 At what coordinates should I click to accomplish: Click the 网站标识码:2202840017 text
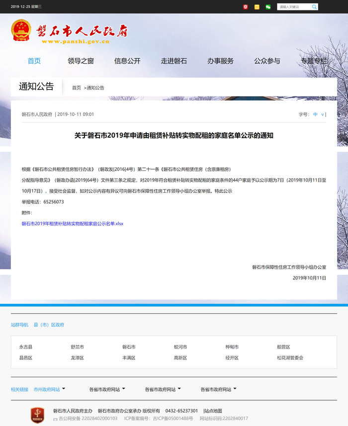pyautogui.click(x=224, y=419)
